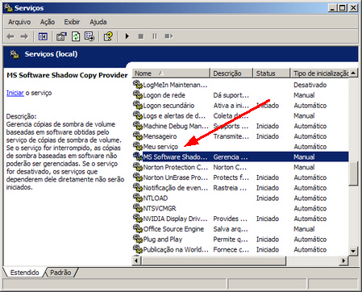The image size is (362, 292).
Task: Click the Salva arq... description cell
Action: coord(231,229)
